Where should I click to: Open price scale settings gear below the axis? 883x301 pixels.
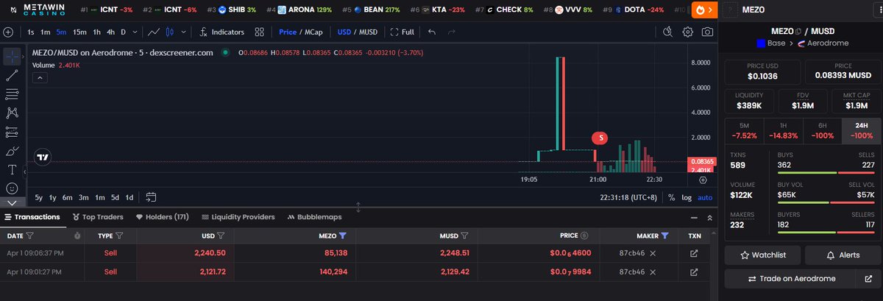703,180
